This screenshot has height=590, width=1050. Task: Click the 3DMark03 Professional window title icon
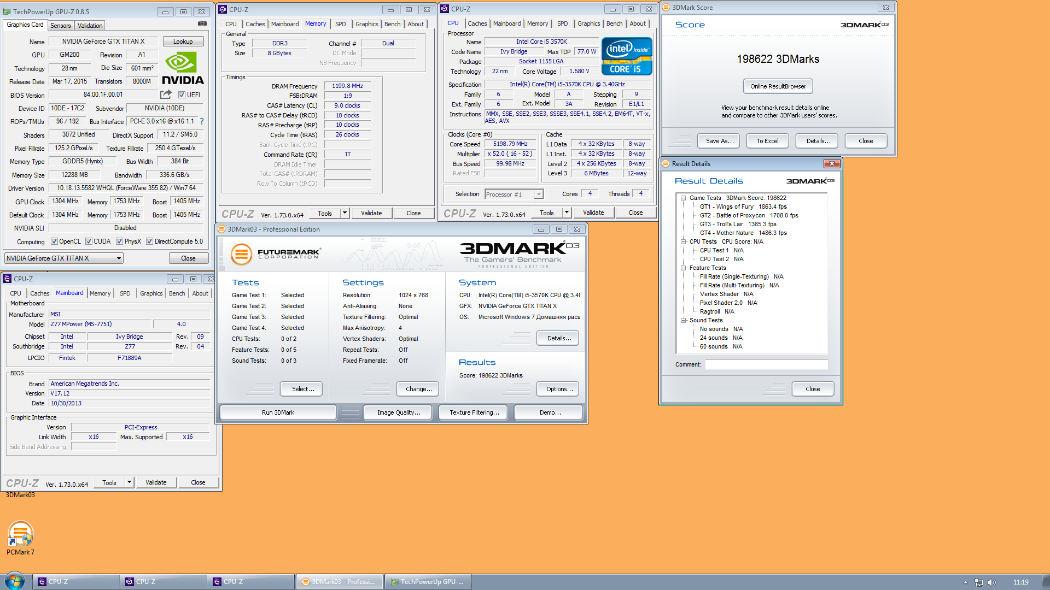click(221, 229)
